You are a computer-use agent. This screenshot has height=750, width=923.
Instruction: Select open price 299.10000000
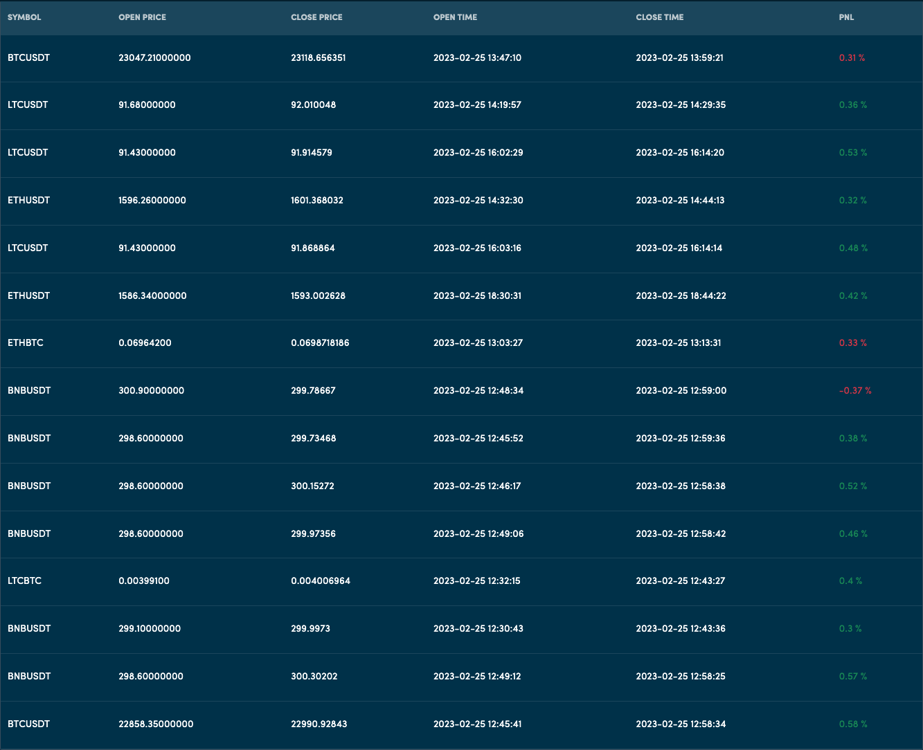point(150,628)
